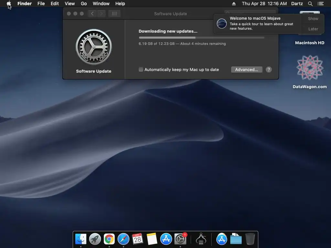Click Later on the Mojave notification
The image size is (331, 248).
tap(313, 29)
